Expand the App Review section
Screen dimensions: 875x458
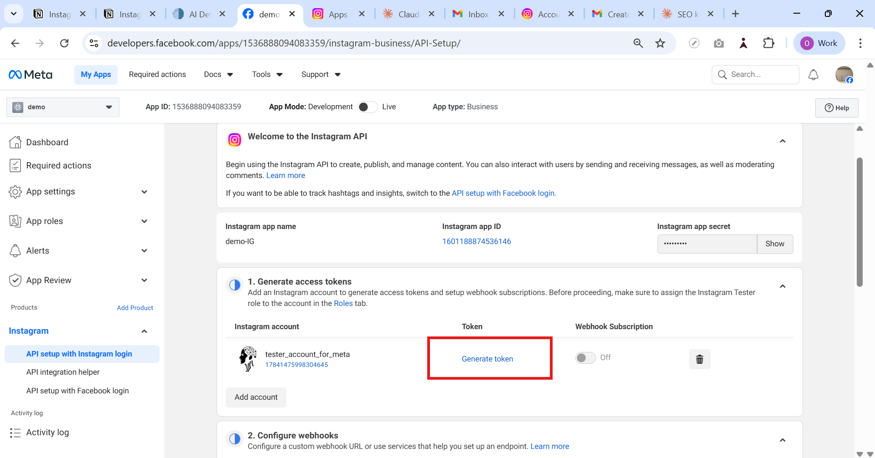[x=144, y=280]
